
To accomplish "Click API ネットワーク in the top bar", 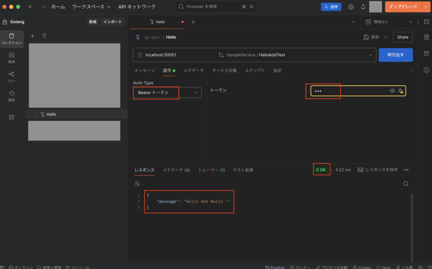I will (x=137, y=7).
